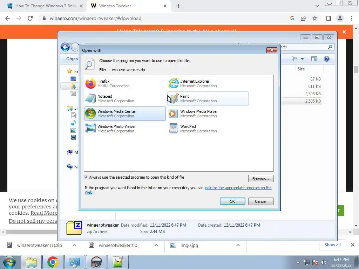
Task: Open a new Chrome tab
Action: pyautogui.click(x=178, y=6)
